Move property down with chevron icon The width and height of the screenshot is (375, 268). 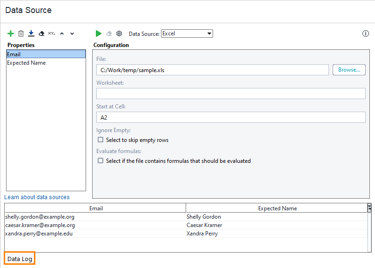pos(72,33)
